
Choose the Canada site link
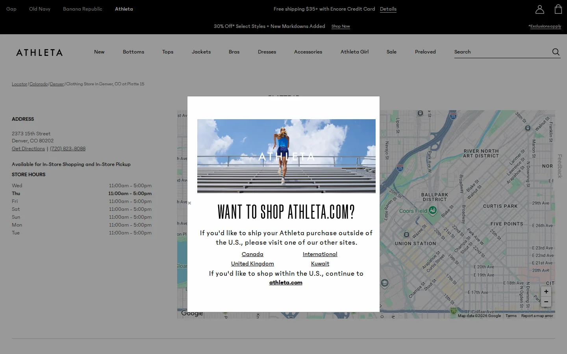[252, 254]
